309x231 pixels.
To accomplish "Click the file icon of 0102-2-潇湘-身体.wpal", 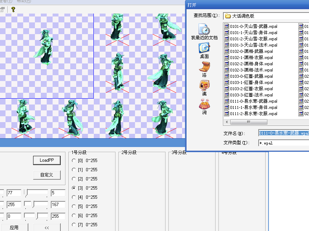I will (x=227, y=64).
